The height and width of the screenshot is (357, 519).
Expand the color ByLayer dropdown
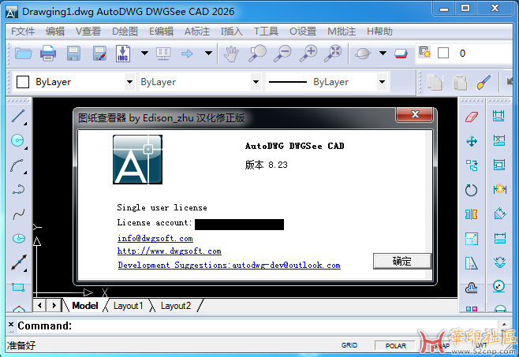point(129,82)
